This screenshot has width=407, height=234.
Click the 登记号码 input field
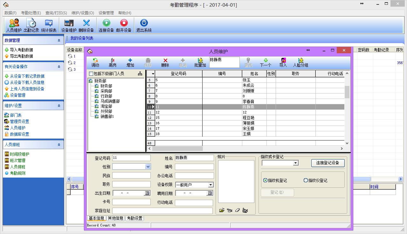pos(131,158)
